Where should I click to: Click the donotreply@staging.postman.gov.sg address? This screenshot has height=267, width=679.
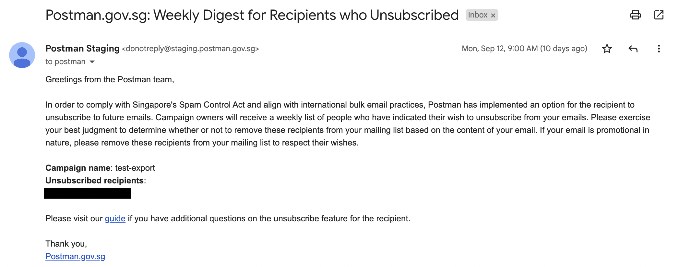click(x=190, y=49)
